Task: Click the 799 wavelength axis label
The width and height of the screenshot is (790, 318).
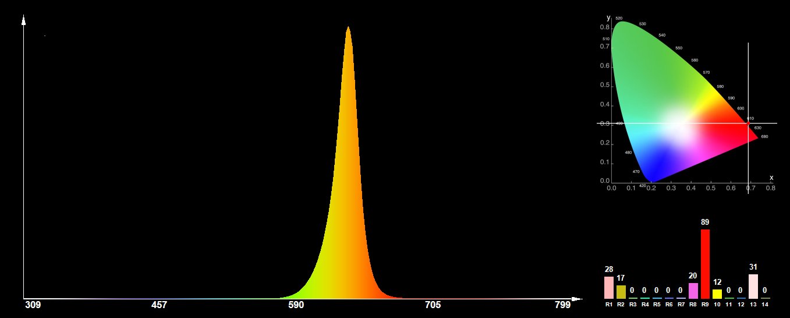Action: point(562,305)
